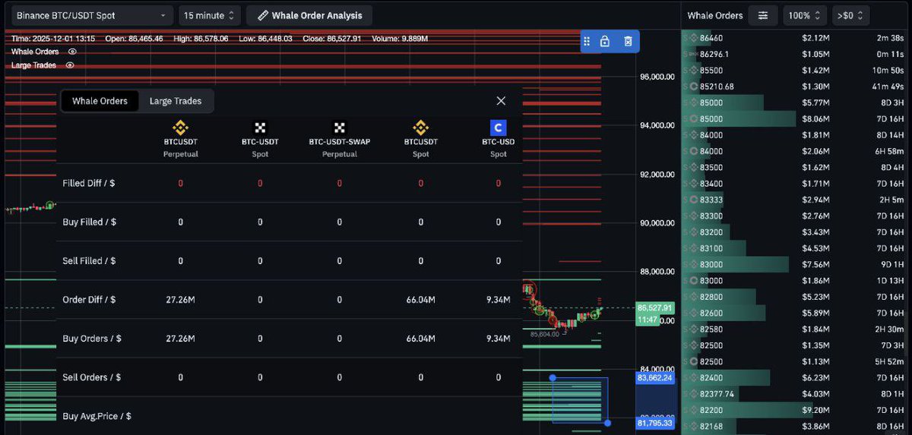This screenshot has height=435, width=912.
Task: Click the exchange icon on the 82377.74 order row
Action: [x=692, y=394]
